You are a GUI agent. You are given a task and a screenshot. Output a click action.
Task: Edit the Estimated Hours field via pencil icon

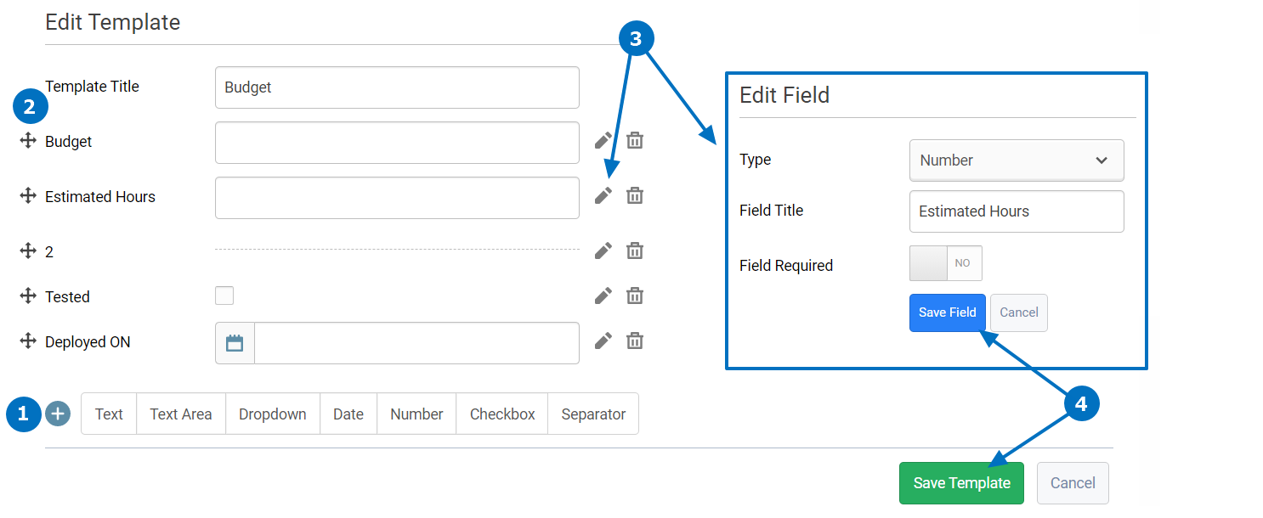(x=603, y=196)
